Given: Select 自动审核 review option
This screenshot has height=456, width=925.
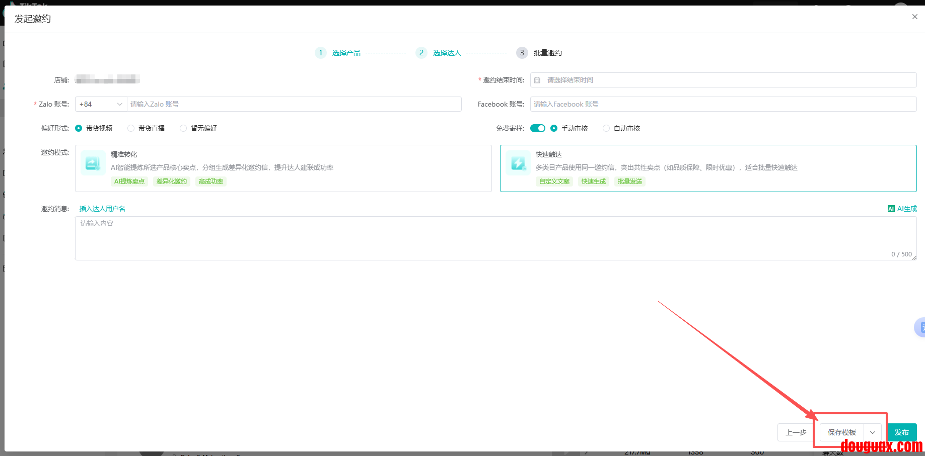Looking at the screenshot, I should click(606, 128).
